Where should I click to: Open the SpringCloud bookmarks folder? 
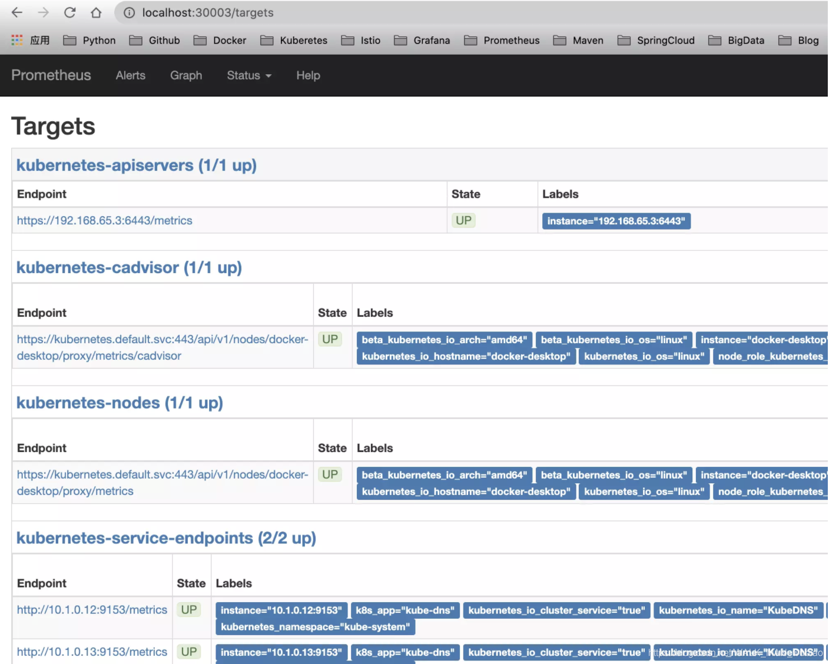coord(656,40)
